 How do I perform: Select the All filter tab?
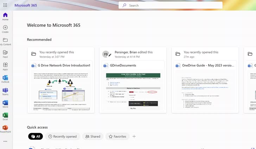tap(36, 136)
